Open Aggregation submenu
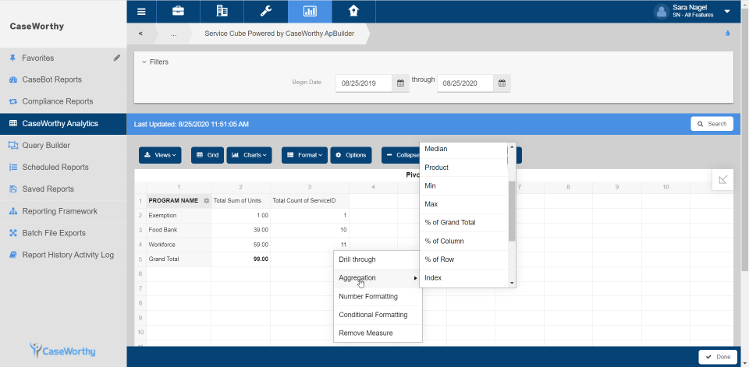The width and height of the screenshot is (749, 367). pyautogui.click(x=378, y=277)
